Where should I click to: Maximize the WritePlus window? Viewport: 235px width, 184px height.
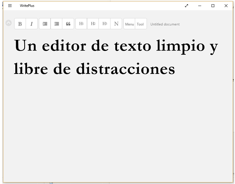click(213, 6)
